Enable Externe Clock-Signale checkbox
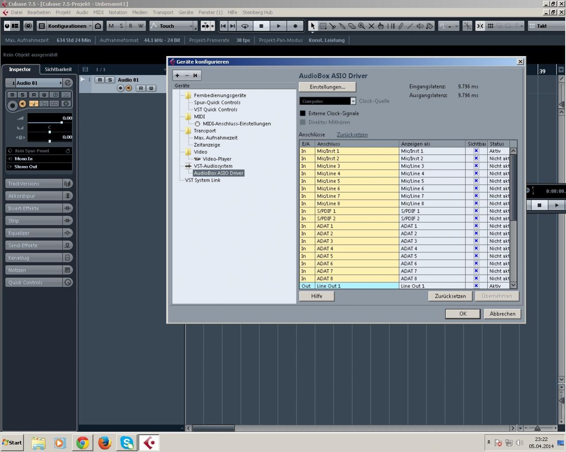 [x=303, y=114]
